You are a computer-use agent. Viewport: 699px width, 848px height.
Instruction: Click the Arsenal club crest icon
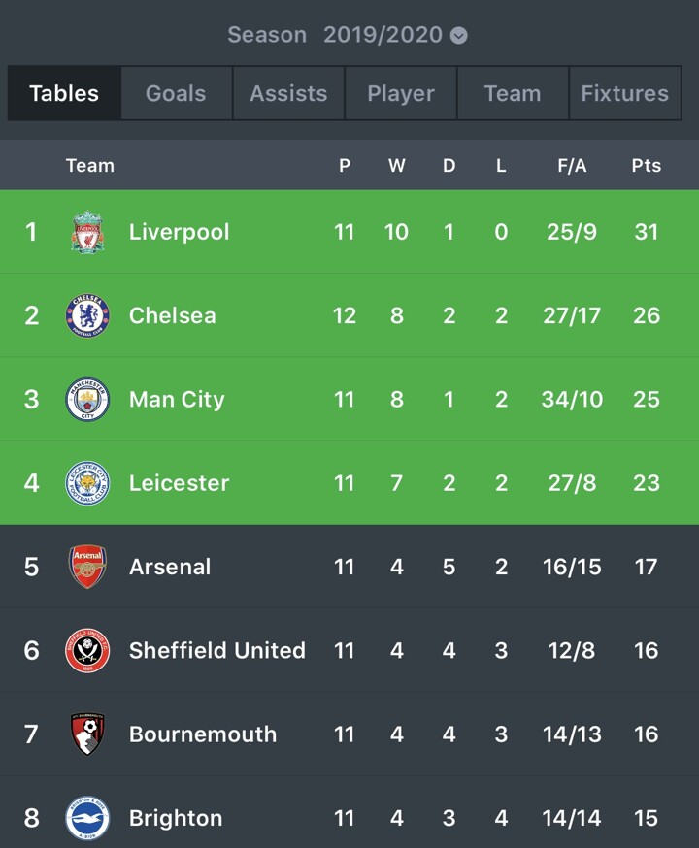[87, 567]
